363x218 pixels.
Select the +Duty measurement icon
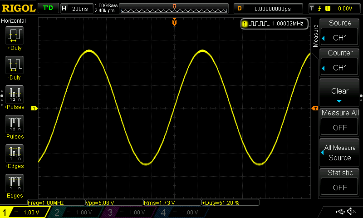click(x=14, y=35)
